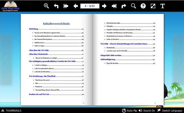Toggle Sound On
Viewport: 184px width, 113px height.
[147, 111]
